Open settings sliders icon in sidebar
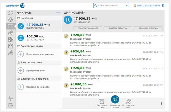171x112 pixels. [x=11, y=99]
